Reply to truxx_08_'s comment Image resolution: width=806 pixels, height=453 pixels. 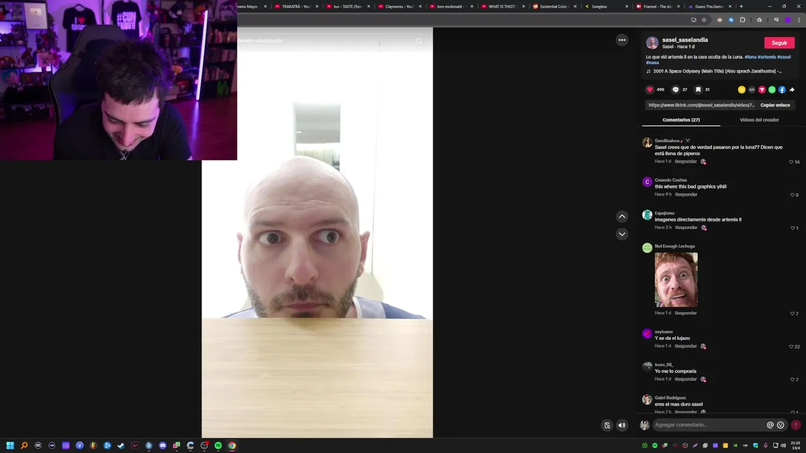coord(686,379)
